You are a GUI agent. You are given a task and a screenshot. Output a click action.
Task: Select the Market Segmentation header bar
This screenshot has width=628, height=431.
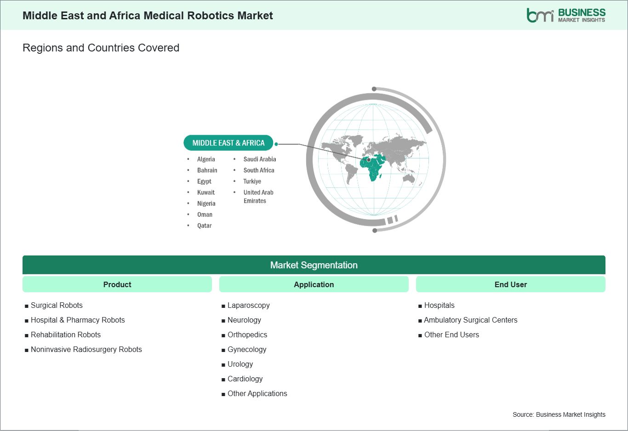pos(314,265)
